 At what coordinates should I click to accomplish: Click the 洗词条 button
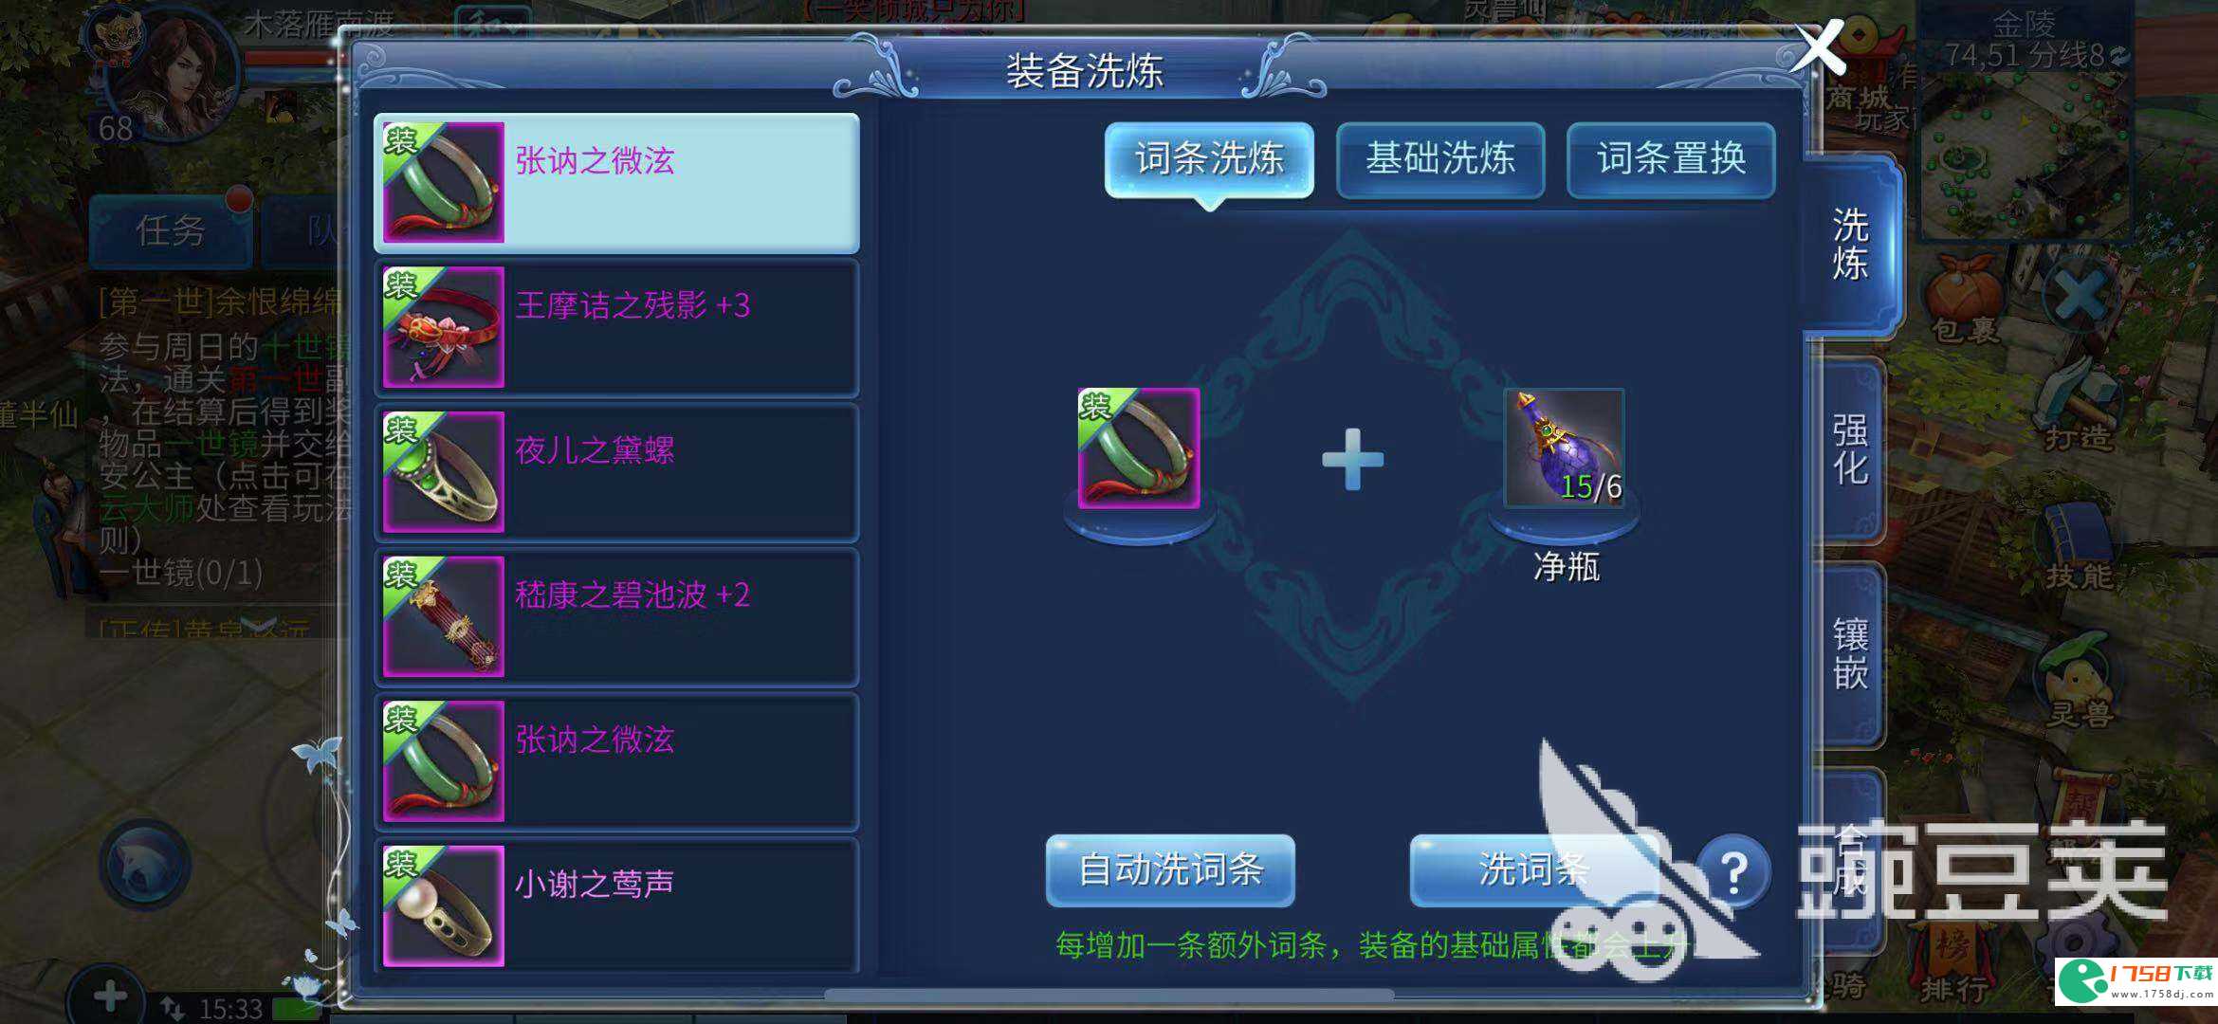click(x=1533, y=869)
